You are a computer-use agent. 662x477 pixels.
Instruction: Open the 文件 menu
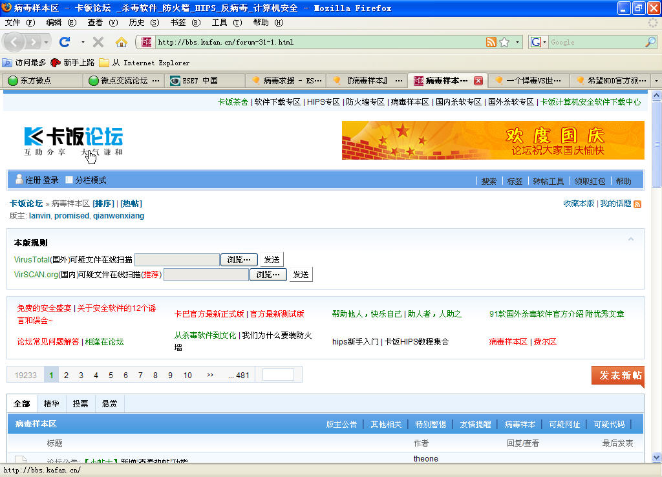coord(20,23)
